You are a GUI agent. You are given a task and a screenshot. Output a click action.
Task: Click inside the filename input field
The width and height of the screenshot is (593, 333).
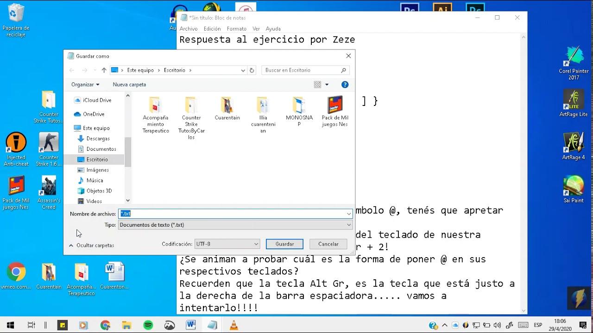pyautogui.click(x=208, y=214)
